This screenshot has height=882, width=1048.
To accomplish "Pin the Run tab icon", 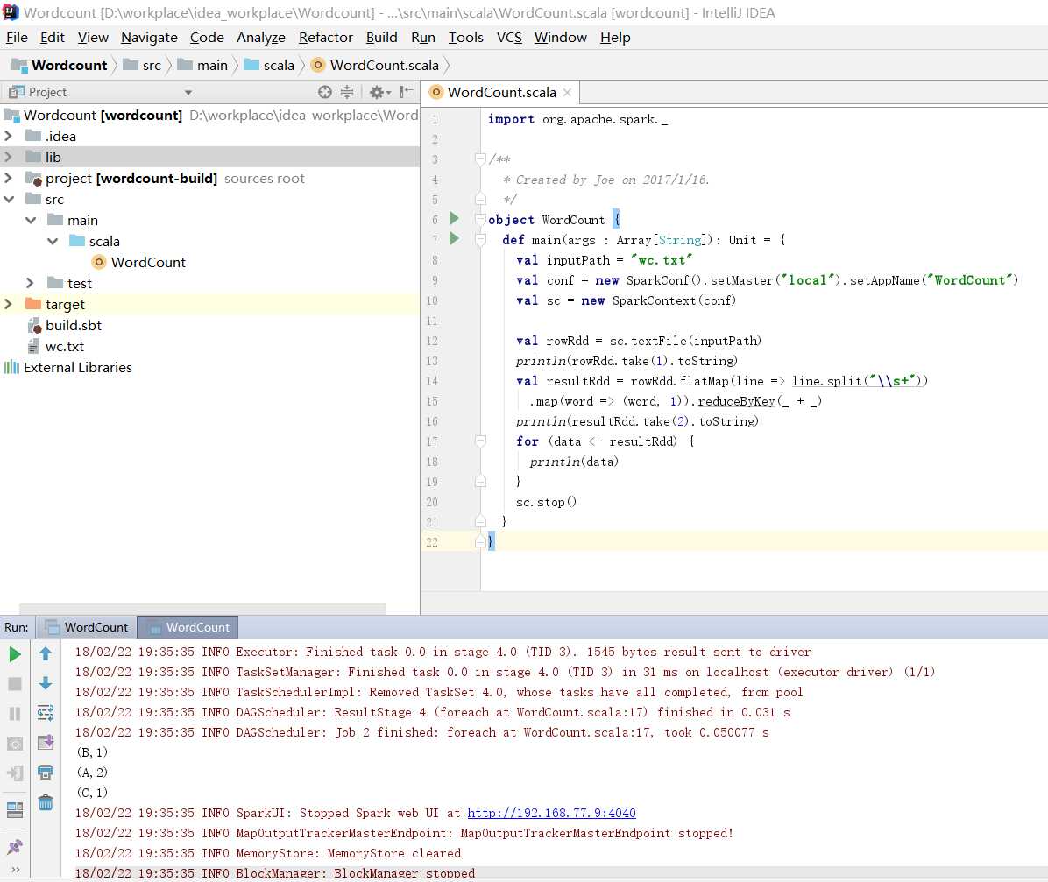I will click(15, 847).
